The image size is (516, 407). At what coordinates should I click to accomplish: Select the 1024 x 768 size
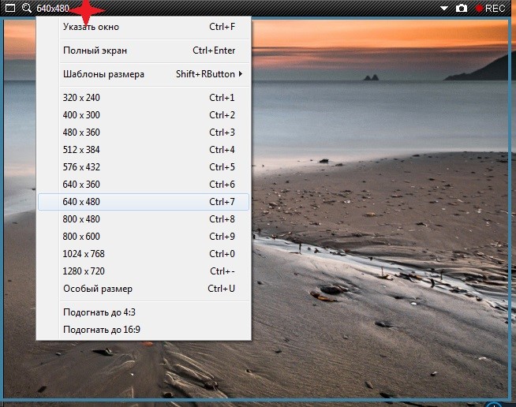[144, 254]
